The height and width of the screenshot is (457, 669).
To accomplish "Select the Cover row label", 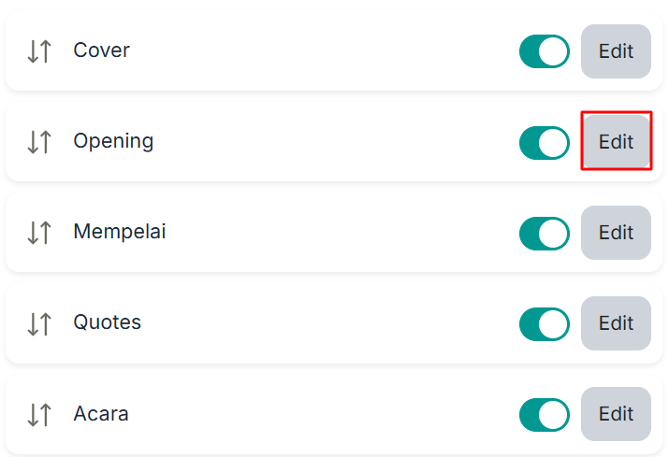I will tap(102, 50).
